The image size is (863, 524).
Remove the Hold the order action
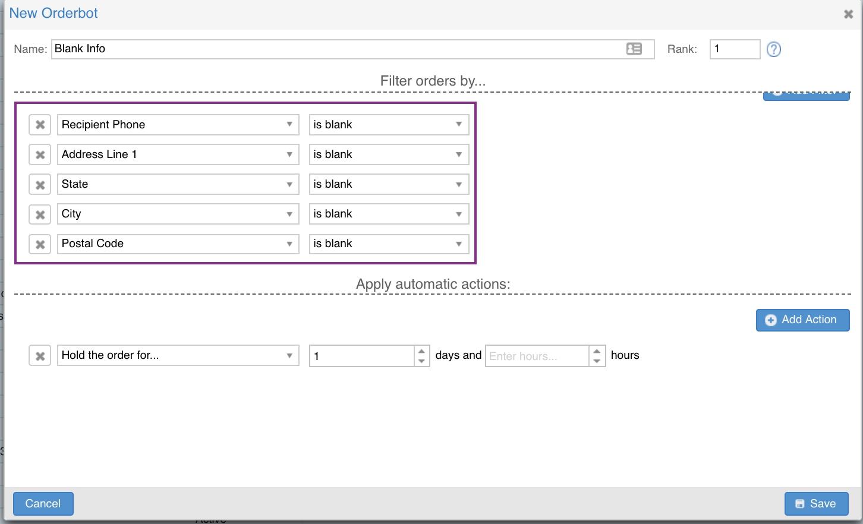(x=40, y=355)
